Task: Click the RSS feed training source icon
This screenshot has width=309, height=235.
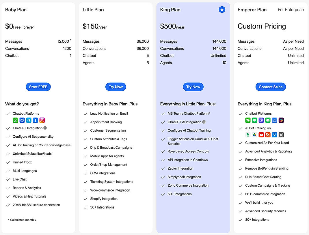Action: click(x=268, y=135)
